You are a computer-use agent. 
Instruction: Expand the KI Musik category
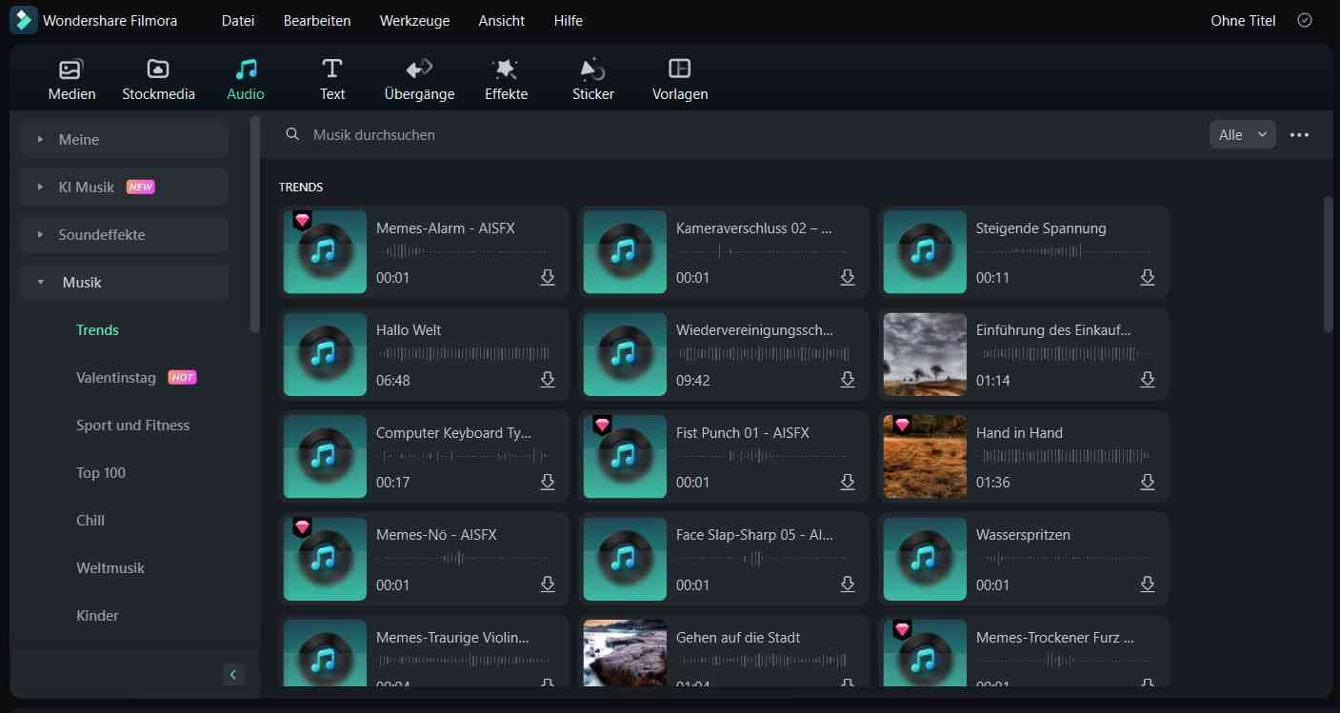[124, 187]
